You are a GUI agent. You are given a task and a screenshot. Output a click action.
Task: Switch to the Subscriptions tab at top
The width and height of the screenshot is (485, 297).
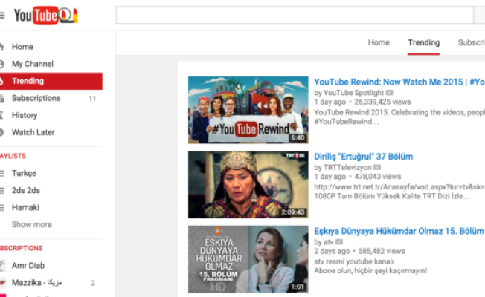click(472, 42)
